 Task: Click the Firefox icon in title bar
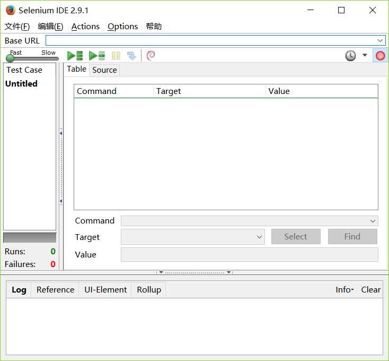point(11,10)
